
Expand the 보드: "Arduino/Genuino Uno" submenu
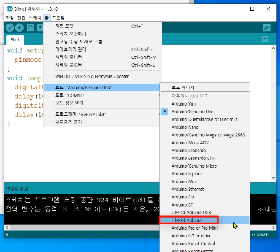pyautogui.click(x=102, y=88)
